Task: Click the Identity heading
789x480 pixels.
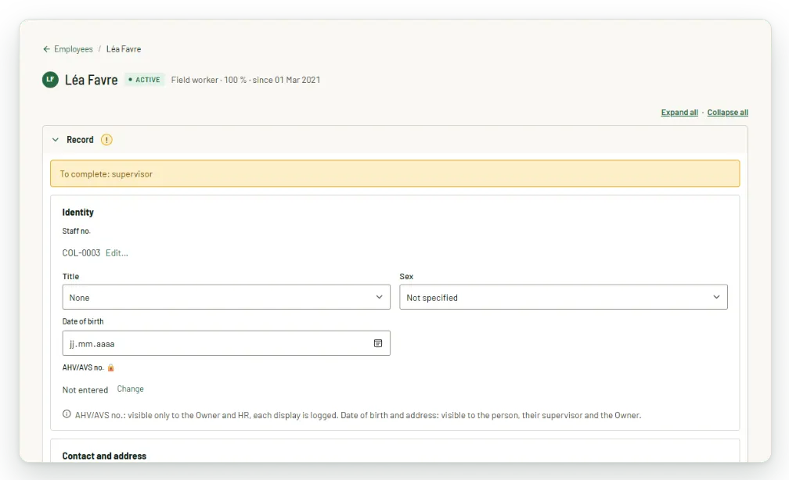Action: (78, 212)
